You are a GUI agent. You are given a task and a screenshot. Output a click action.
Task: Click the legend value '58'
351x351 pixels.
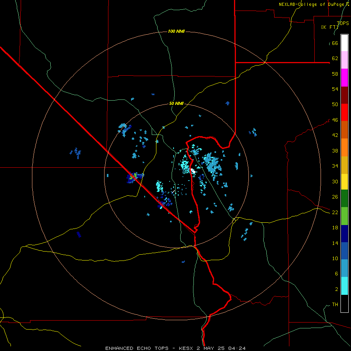(335, 74)
